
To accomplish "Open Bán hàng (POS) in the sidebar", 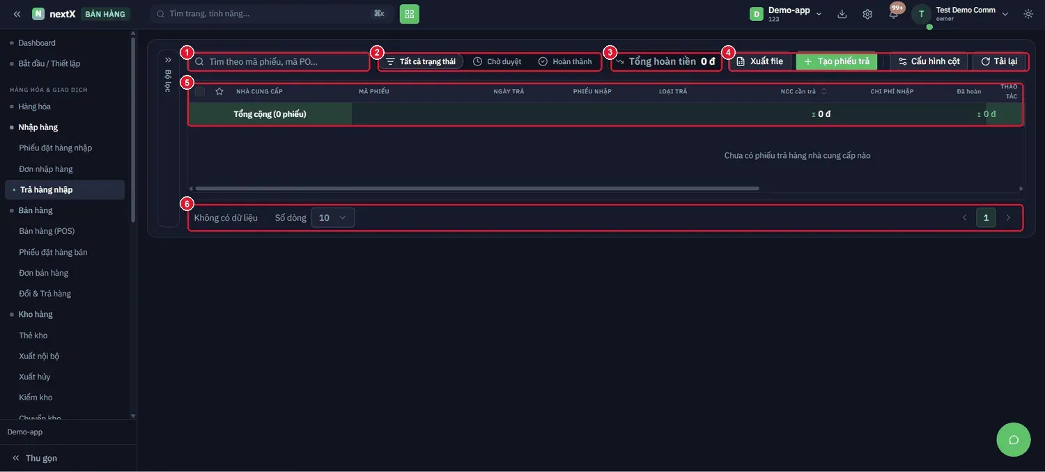I will (47, 231).
